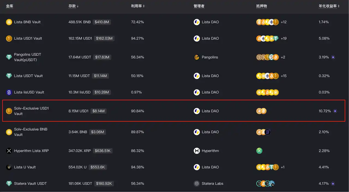
Task: Click the 金库 column header
Action: coord(10,6)
